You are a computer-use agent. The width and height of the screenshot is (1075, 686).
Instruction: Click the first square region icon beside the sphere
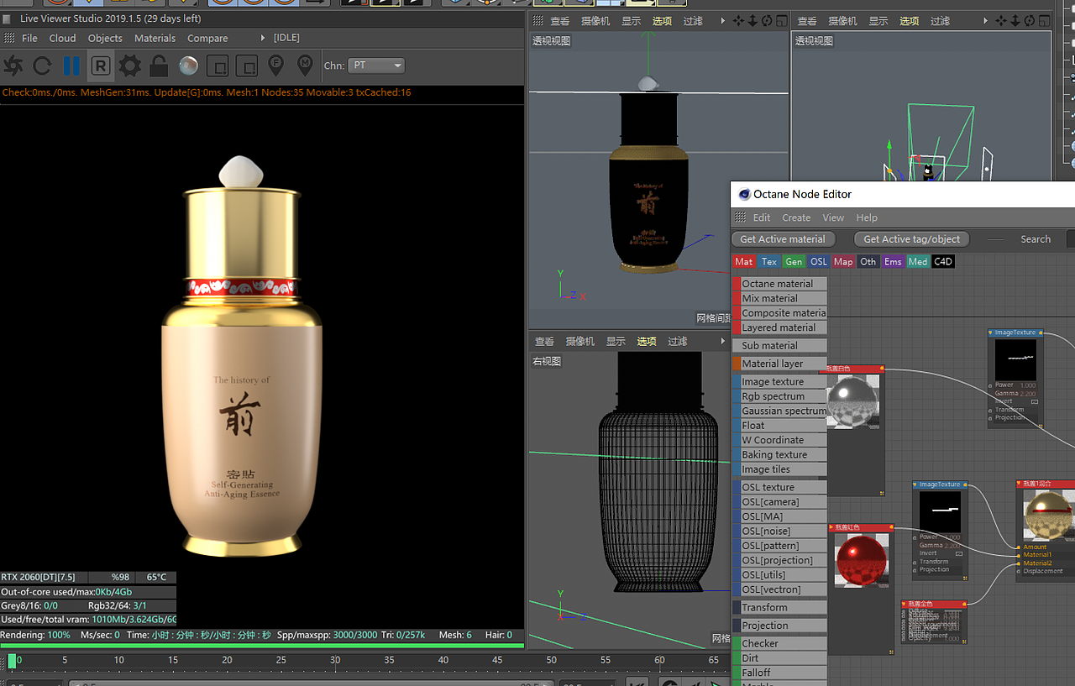click(x=218, y=65)
